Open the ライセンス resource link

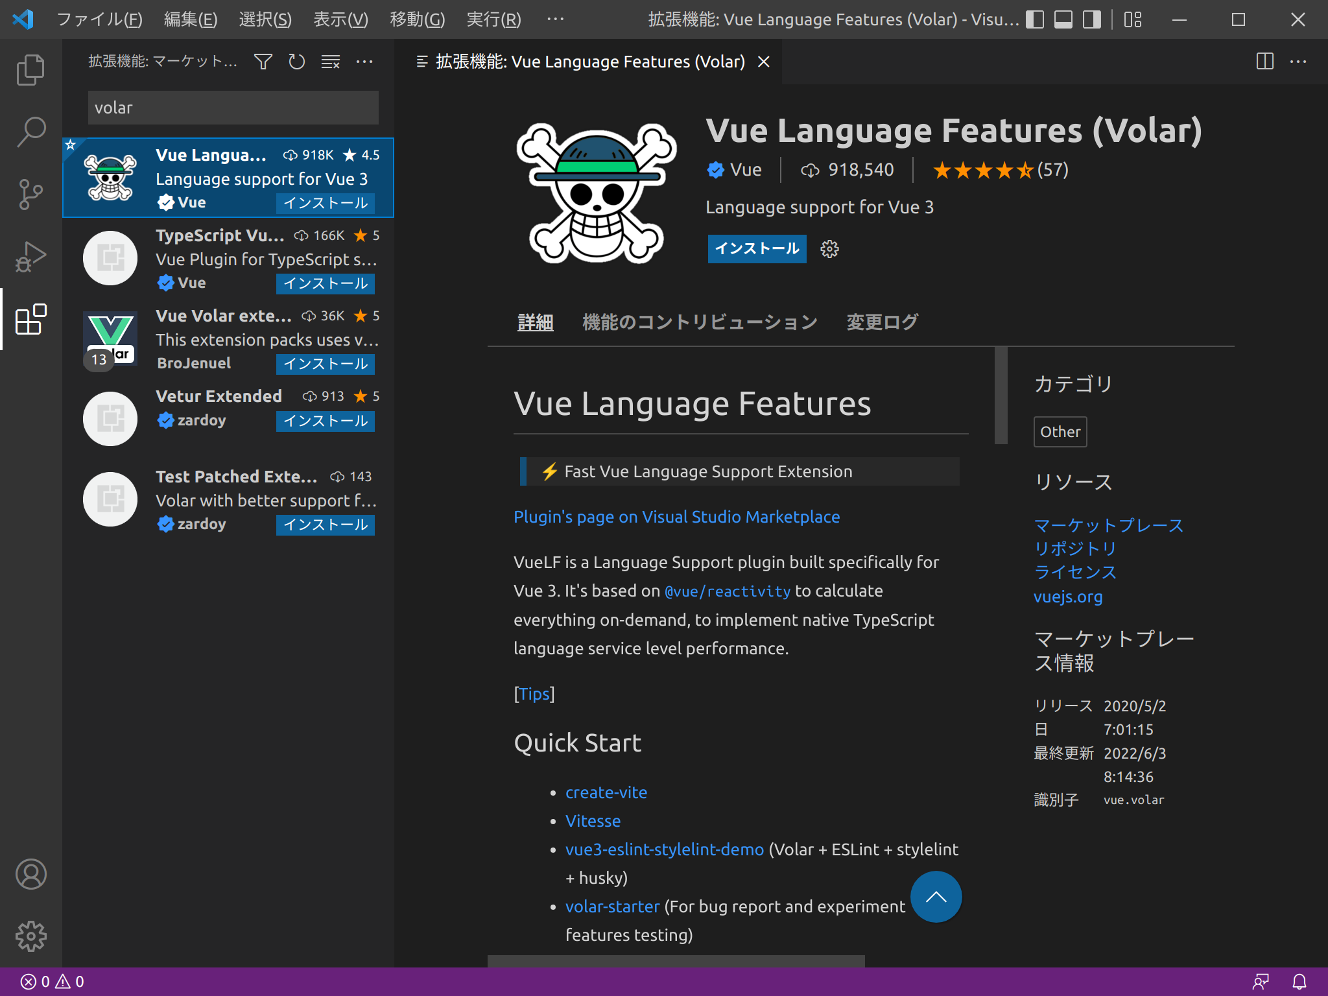pyautogui.click(x=1075, y=572)
